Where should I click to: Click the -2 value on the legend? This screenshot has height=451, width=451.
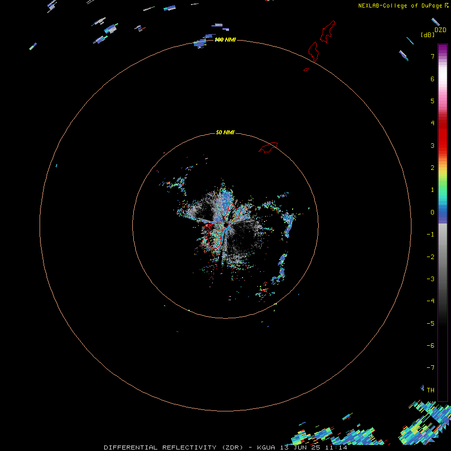(430, 257)
